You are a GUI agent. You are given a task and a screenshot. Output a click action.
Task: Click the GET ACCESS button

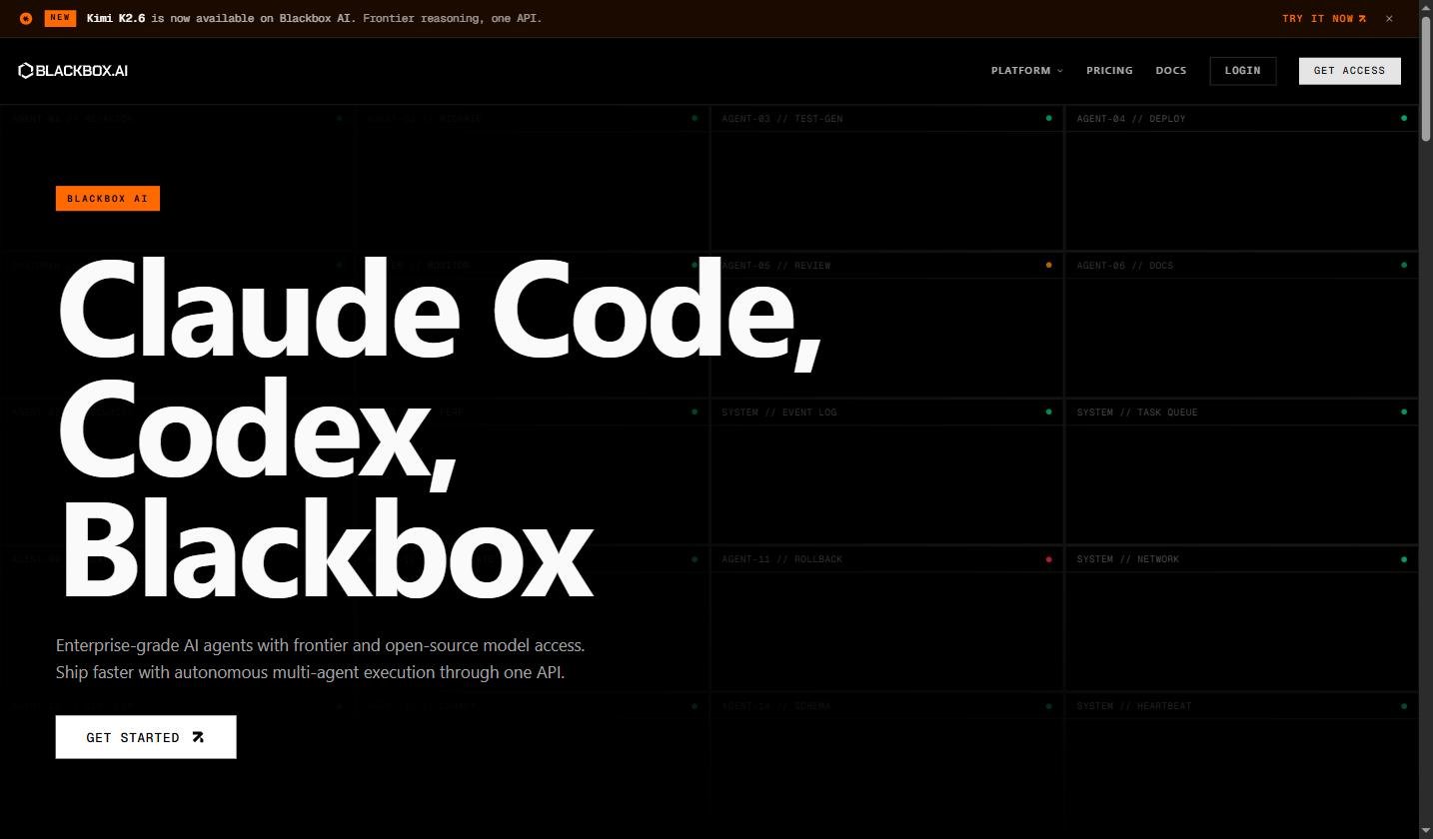(x=1349, y=70)
